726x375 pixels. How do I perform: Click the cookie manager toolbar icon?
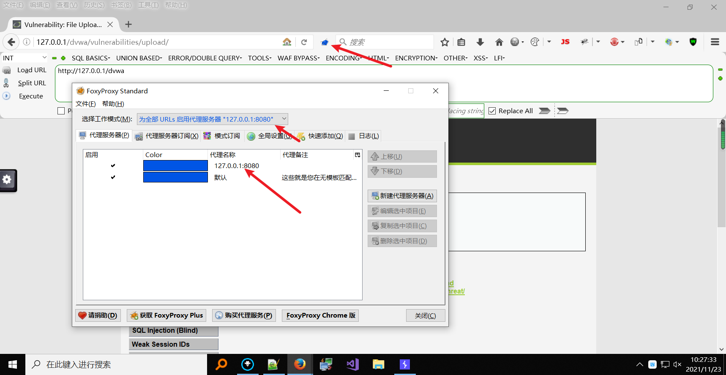(535, 42)
